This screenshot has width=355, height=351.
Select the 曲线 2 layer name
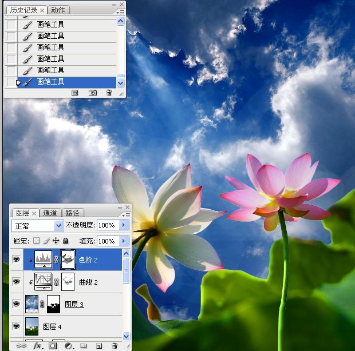click(88, 282)
